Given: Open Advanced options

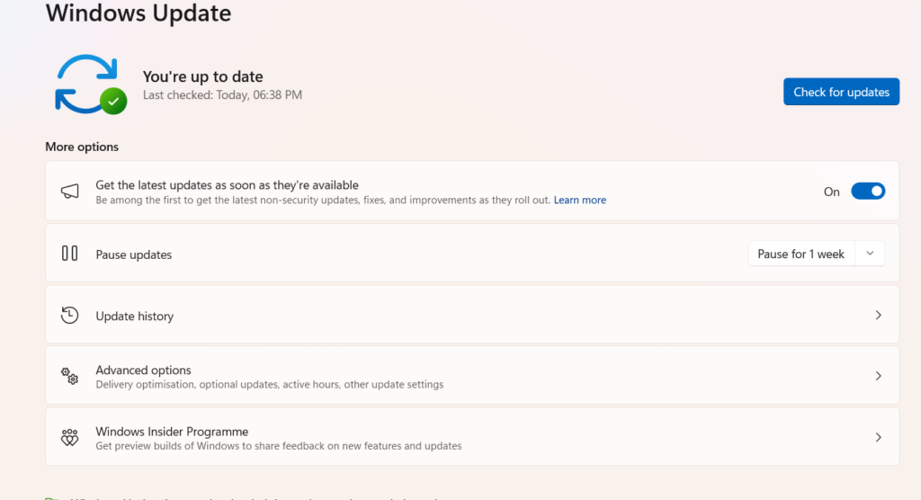Looking at the screenshot, I should [x=472, y=376].
